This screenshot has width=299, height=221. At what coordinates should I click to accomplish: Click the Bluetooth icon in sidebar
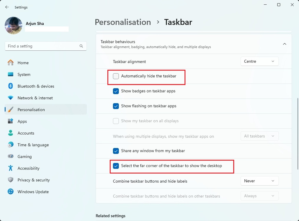11,86
